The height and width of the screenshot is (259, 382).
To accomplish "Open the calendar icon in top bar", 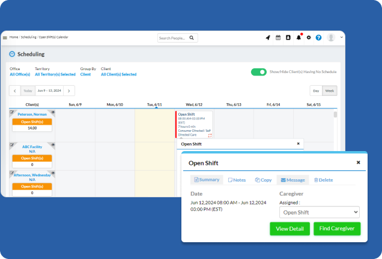I will (278, 38).
